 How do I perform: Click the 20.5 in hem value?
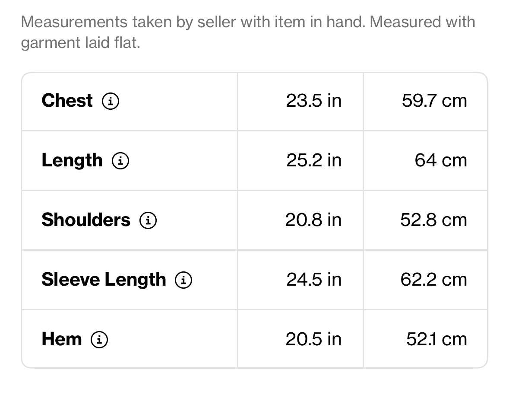313,339
